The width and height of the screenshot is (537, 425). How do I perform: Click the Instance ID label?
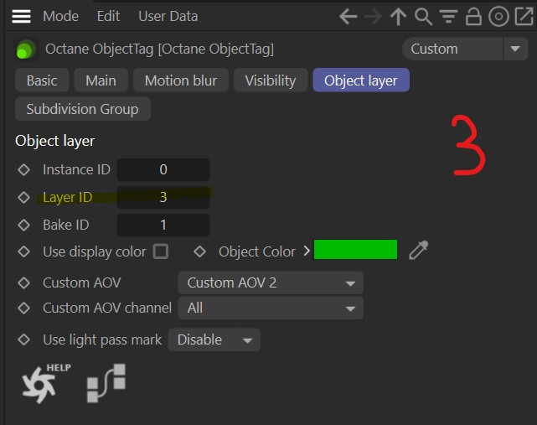coord(76,169)
